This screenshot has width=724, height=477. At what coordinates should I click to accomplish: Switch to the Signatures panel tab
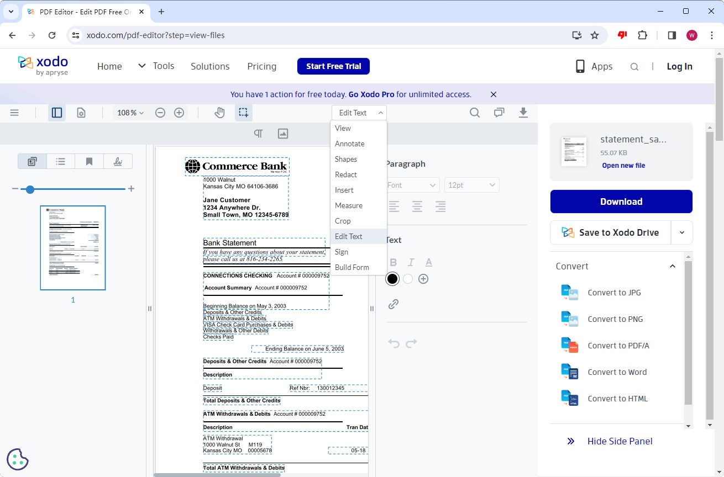coord(118,161)
